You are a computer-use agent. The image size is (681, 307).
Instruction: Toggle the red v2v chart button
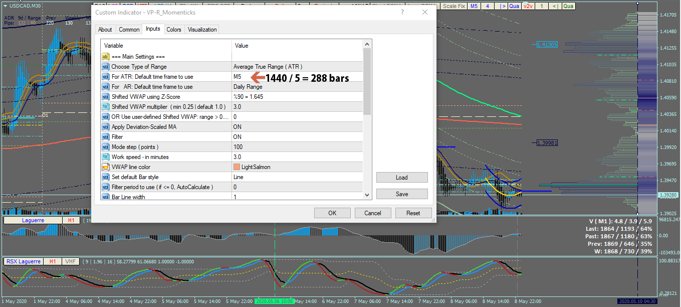click(528, 6)
